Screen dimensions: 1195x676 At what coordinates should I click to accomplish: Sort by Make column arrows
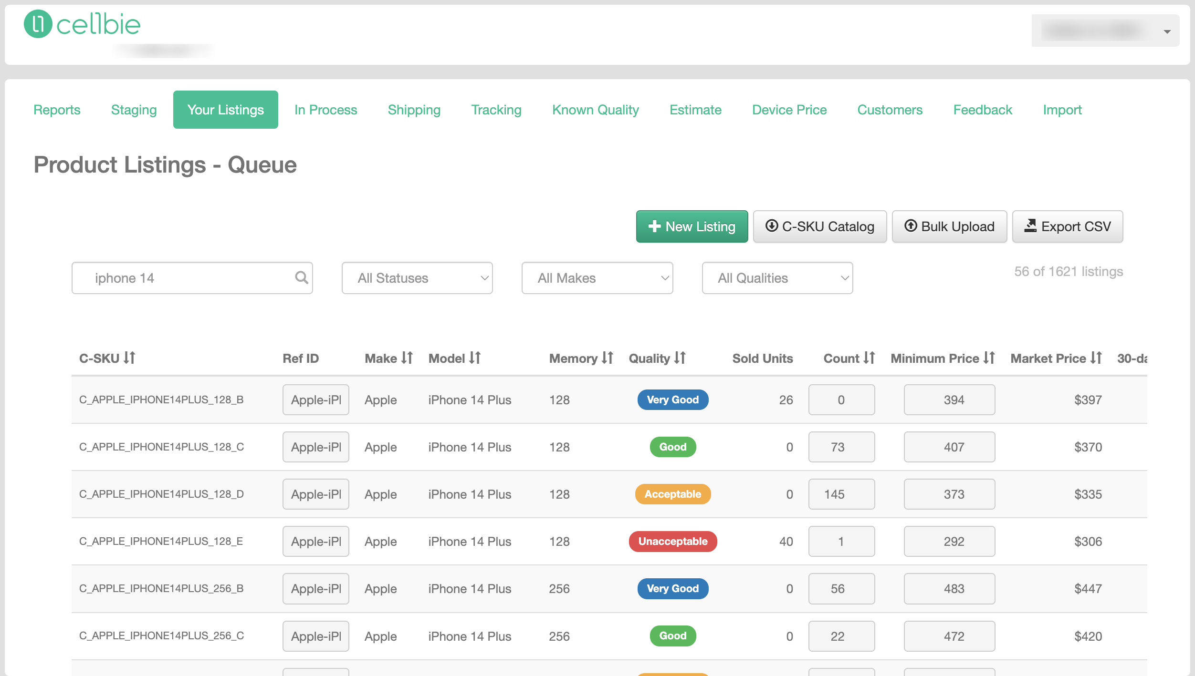[x=407, y=358]
